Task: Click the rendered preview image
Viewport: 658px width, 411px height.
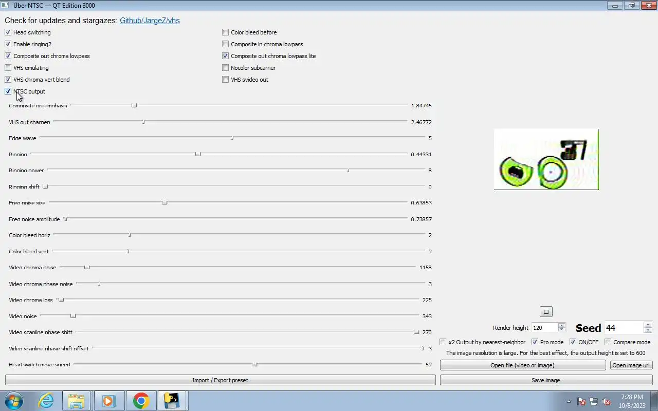Action: [x=546, y=159]
